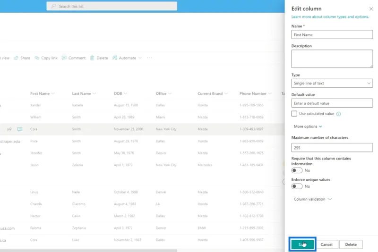Click the cell 'Hector'
Image resolution: width=378 pixels, height=252 pixels.
(x=35, y=216)
